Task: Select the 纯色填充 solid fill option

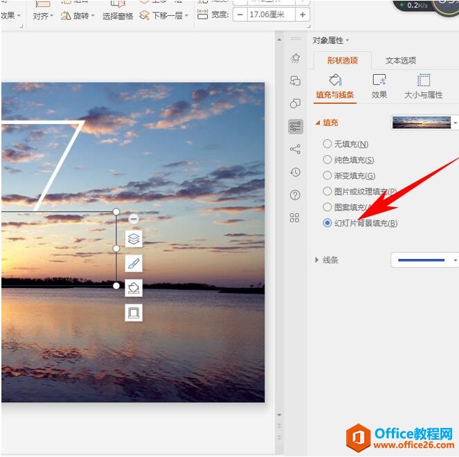Action: 327,160
